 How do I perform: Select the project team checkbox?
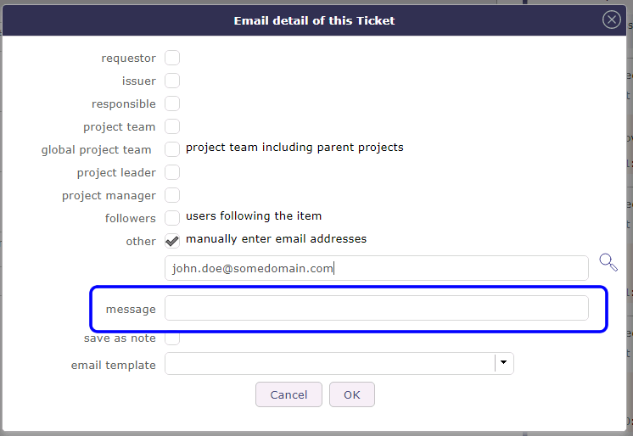[x=172, y=127]
